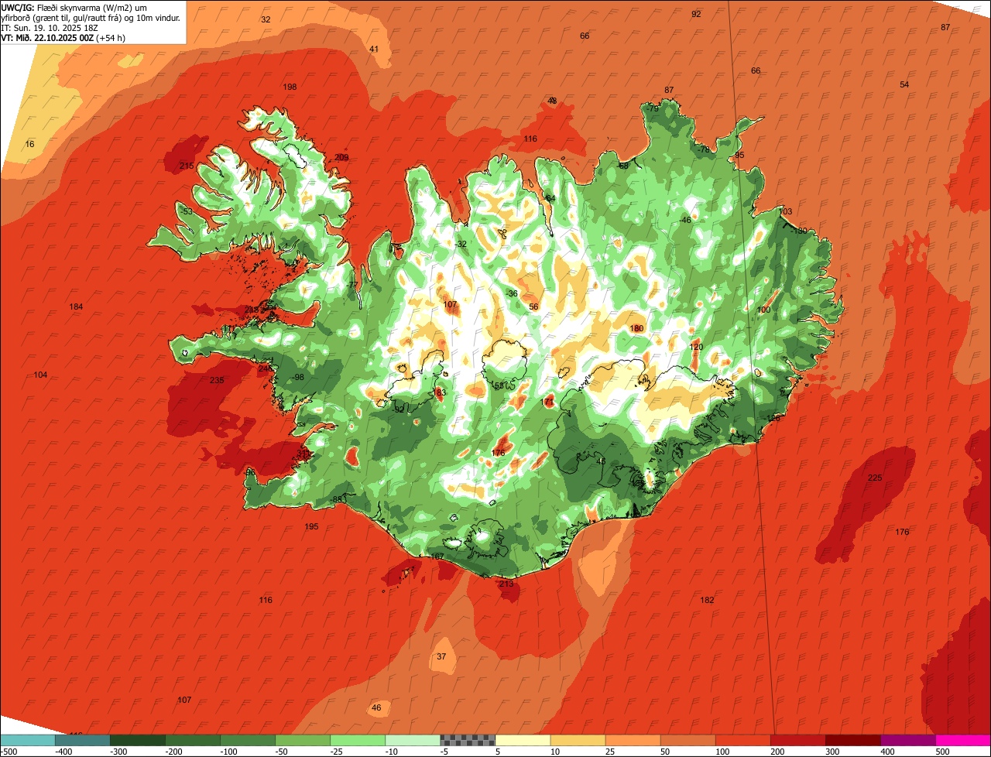
Task: Pick the pale green -10 to -5 swatch
Action: tap(412, 740)
